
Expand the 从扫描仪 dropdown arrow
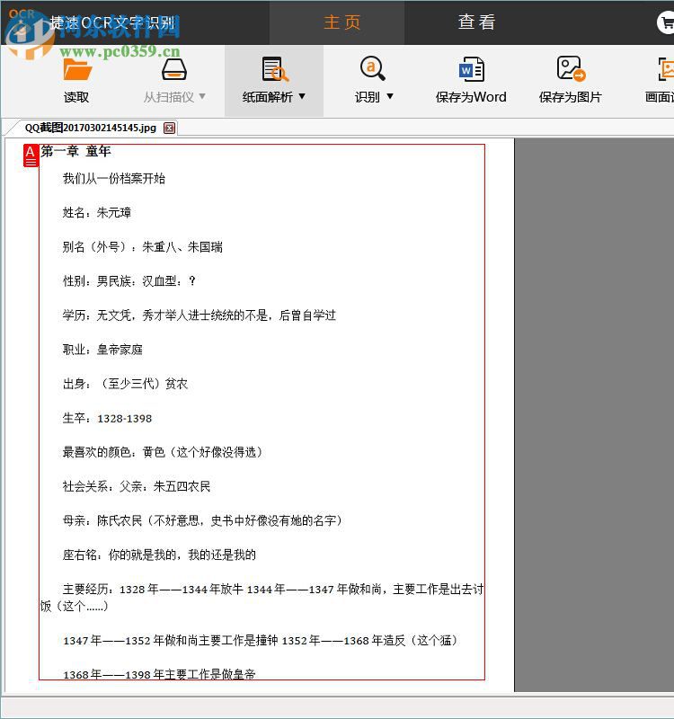point(202,96)
